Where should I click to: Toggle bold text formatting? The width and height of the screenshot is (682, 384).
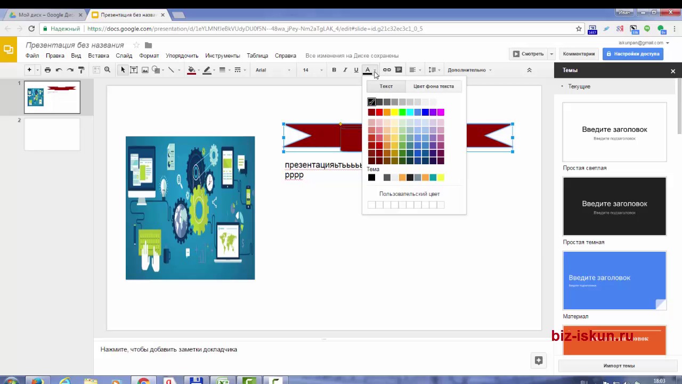click(334, 70)
